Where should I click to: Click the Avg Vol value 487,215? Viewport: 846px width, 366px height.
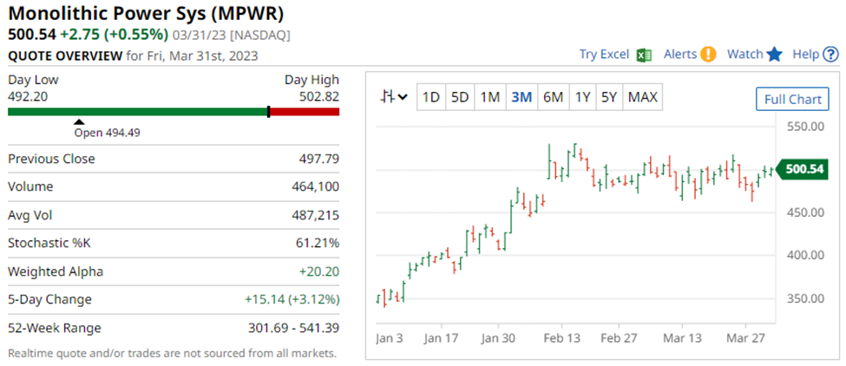click(317, 215)
